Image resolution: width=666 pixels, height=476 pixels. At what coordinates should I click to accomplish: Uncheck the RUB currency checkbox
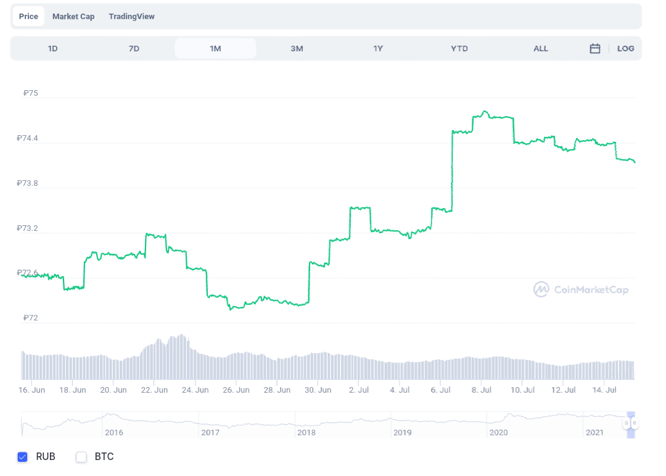tap(23, 457)
